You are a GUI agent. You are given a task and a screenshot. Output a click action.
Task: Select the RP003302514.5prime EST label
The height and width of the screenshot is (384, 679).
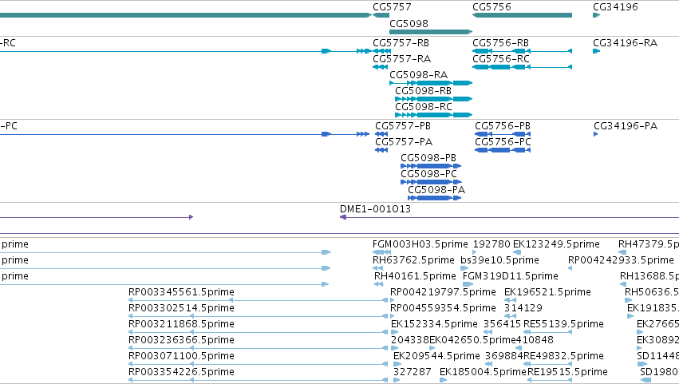click(x=181, y=309)
